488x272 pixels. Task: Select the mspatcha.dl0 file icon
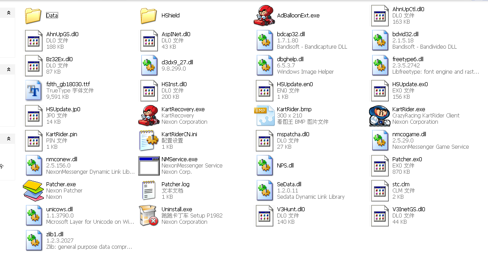pos(264,141)
